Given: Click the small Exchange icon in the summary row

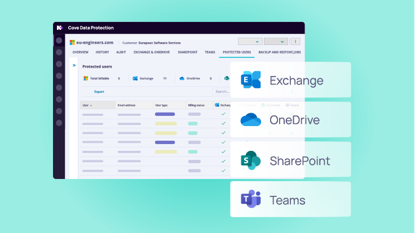Looking at the screenshot, I should (x=135, y=78).
